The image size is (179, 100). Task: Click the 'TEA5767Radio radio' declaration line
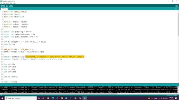click(x=24, y=52)
